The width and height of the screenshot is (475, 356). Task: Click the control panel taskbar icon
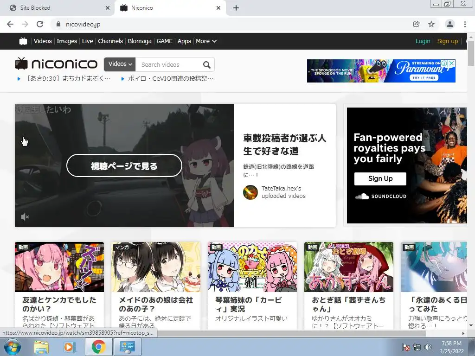127,347
